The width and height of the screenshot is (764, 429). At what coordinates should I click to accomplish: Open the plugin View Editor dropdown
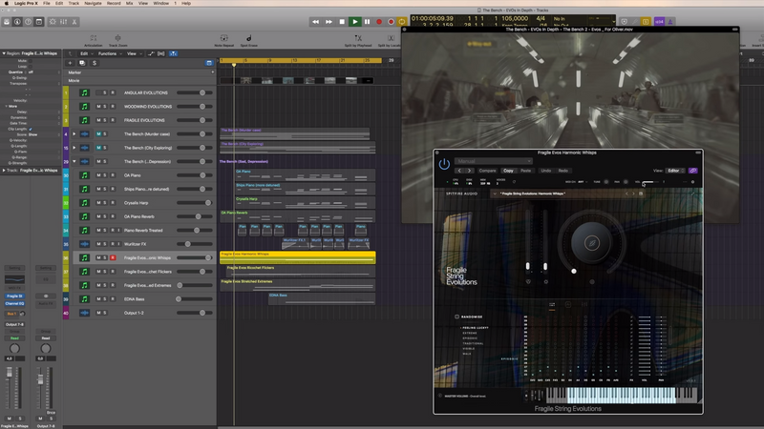pos(673,170)
